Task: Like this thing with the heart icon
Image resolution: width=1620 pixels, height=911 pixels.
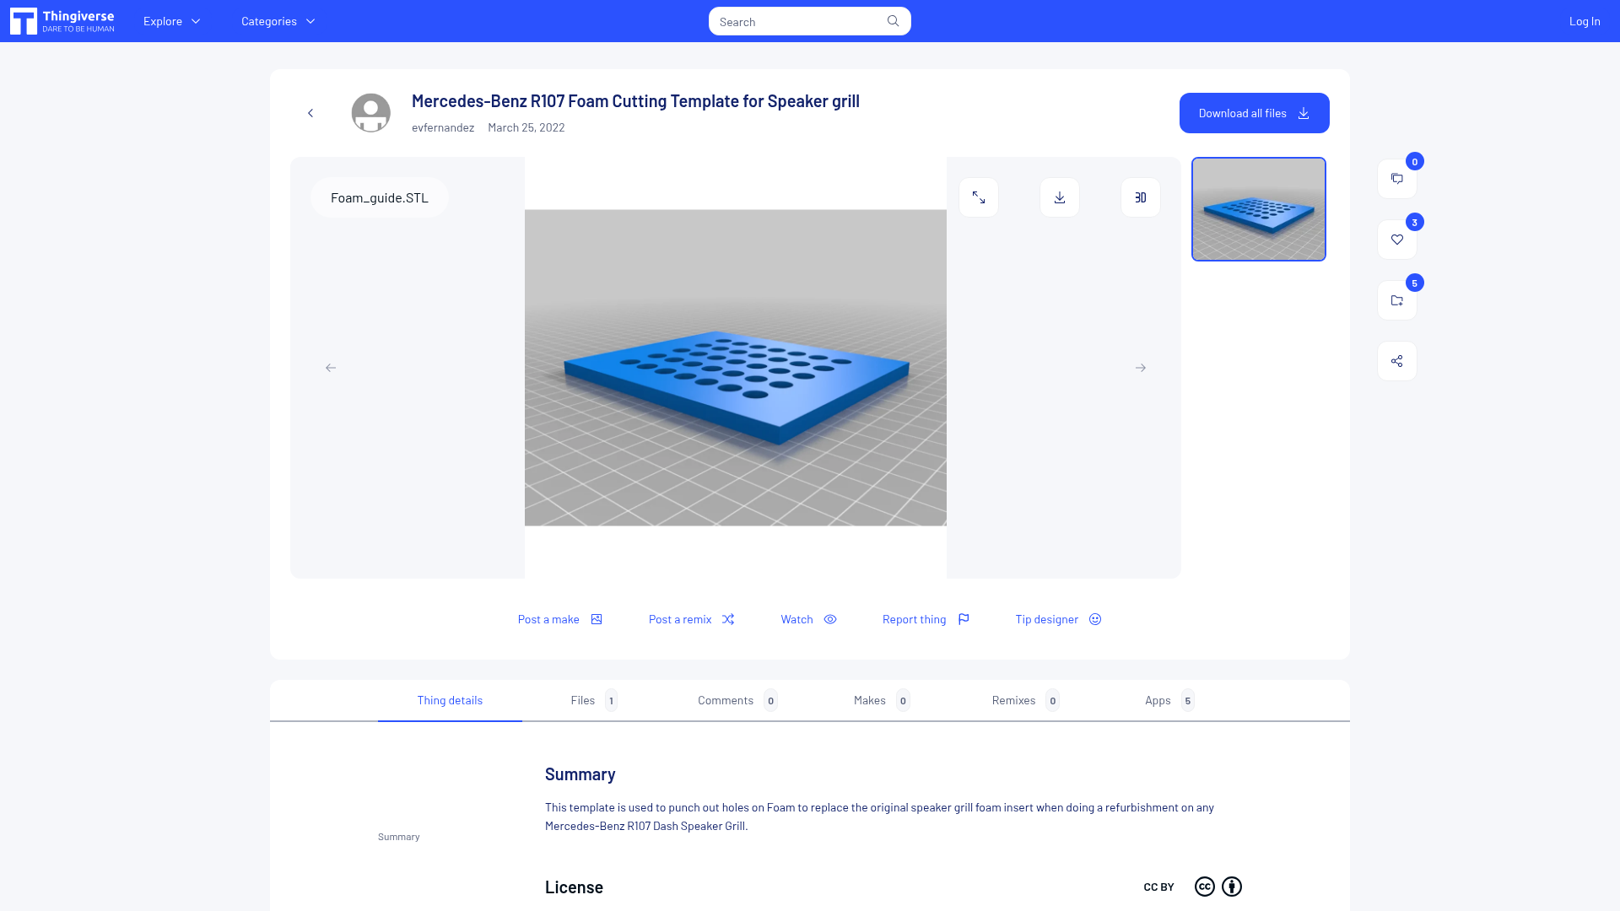Action: coord(1397,240)
